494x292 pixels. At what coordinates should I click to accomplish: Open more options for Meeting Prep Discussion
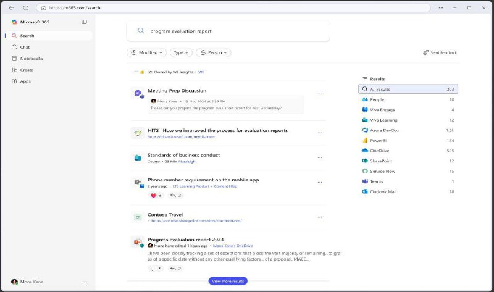coord(320,93)
